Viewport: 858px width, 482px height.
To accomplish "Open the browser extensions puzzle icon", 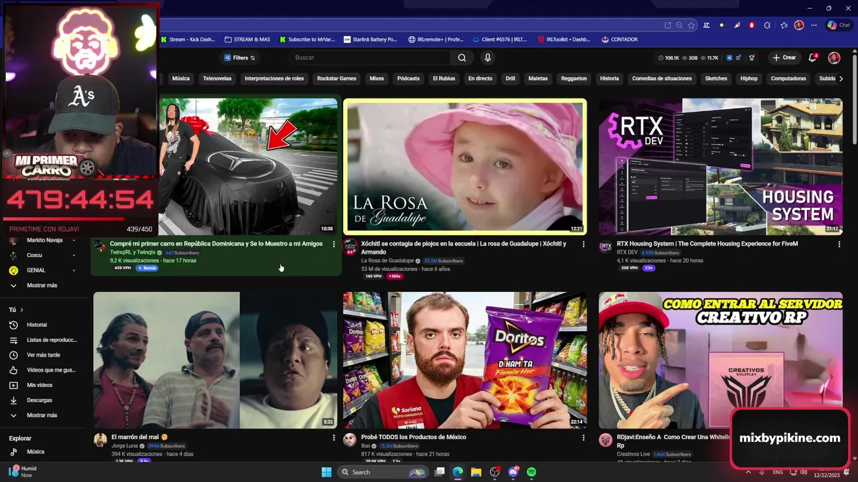I will tap(768, 25).
